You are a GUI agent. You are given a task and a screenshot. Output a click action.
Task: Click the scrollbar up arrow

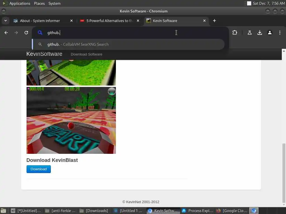tap(284, 51)
